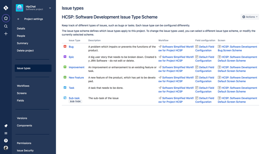Click the Issue Type column header
Image resolution: width=265 pixels, height=154 pixels.
75,41
